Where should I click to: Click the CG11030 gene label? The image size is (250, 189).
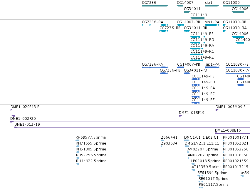coord(231,3)
